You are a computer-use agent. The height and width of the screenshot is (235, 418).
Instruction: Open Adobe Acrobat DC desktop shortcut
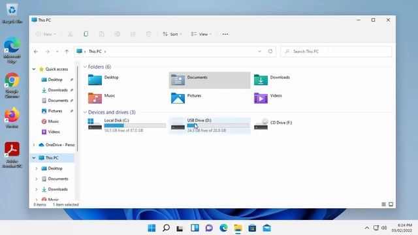[x=12, y=155]
